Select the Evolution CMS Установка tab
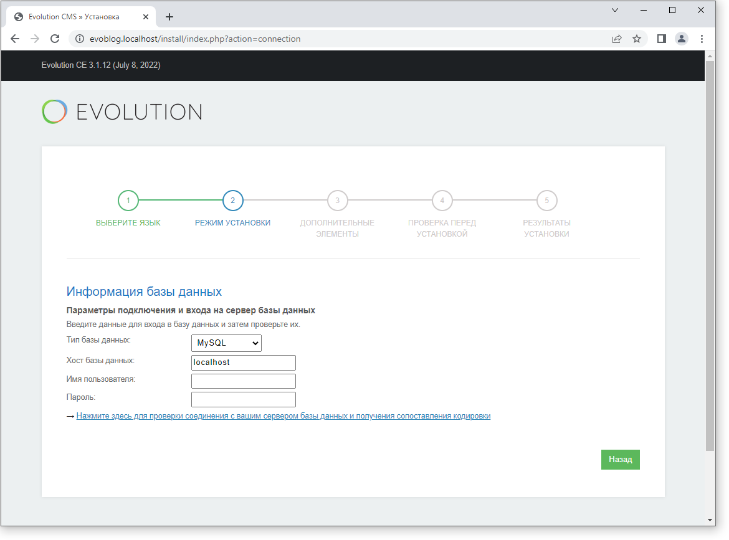This screenshot has width=729, height=540. point(74,17)
